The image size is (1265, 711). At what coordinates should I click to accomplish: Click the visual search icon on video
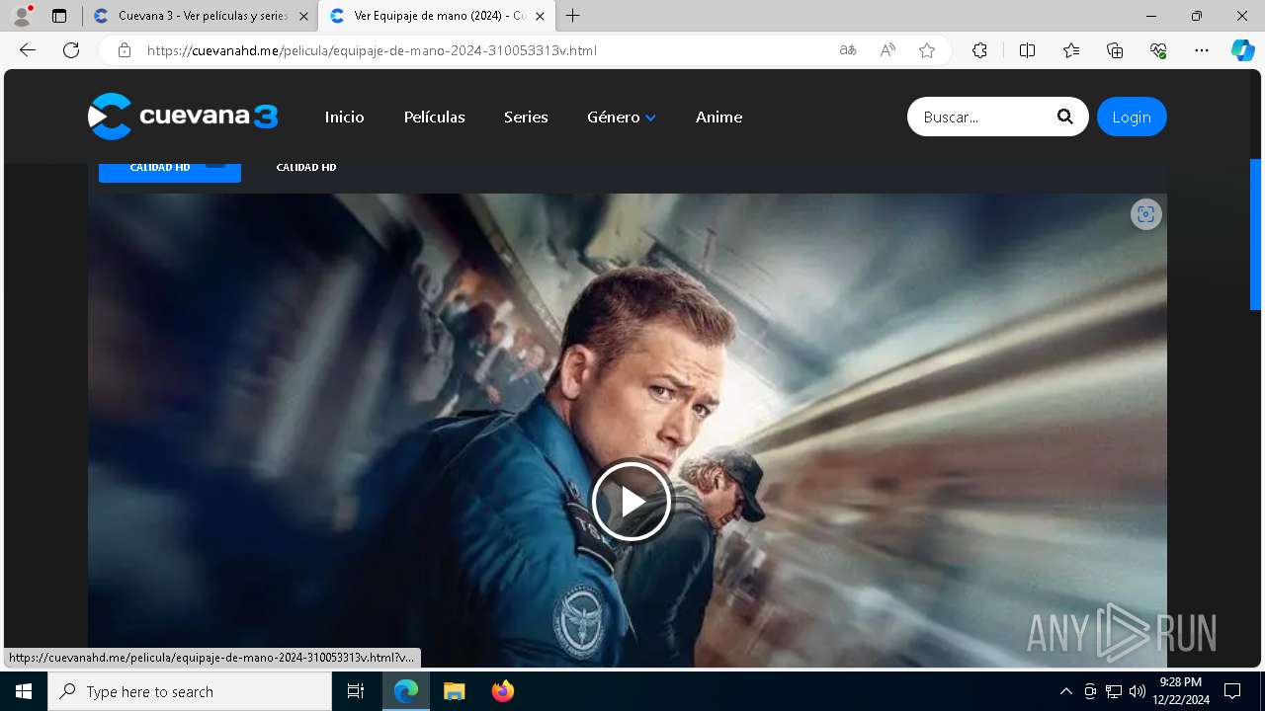tap(1145, 214)
